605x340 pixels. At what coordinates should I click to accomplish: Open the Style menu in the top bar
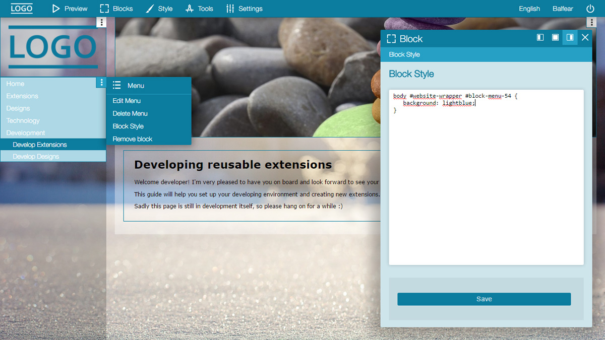click(x=159, y=9)
